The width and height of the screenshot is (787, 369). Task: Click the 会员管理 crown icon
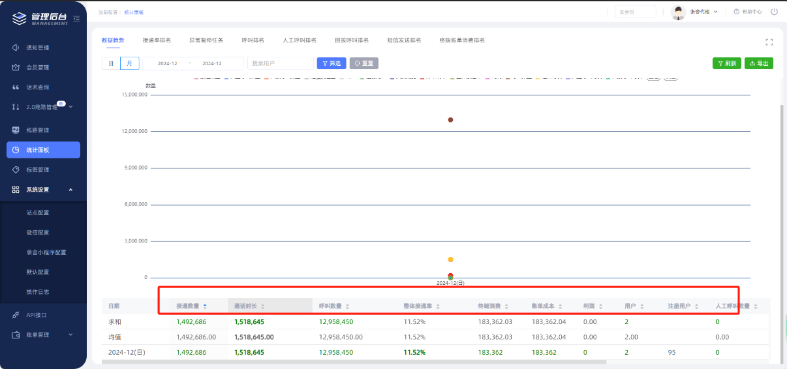point(16,67)
